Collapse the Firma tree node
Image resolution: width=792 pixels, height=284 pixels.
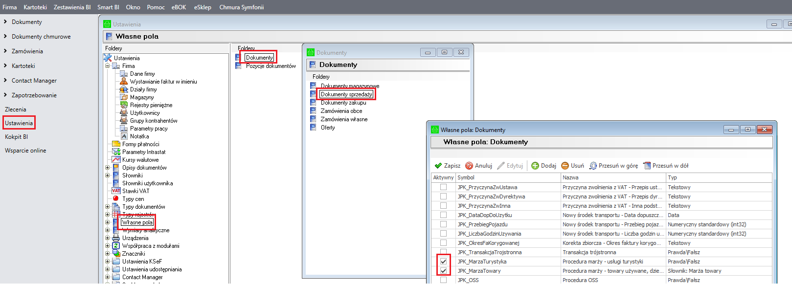(x=108, y=66)
